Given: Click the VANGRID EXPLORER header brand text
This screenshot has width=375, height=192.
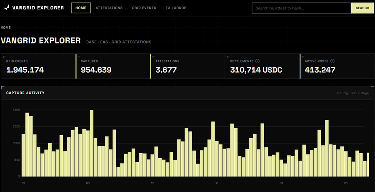Looking at the screenshot, I should [38, 8].
